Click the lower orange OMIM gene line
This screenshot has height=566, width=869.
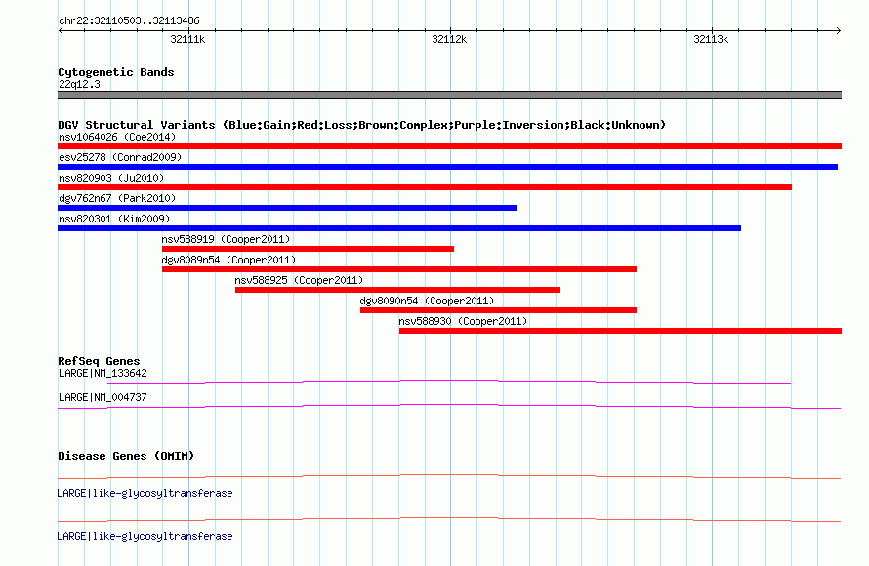pyautogui.click(x=449, y=519)
